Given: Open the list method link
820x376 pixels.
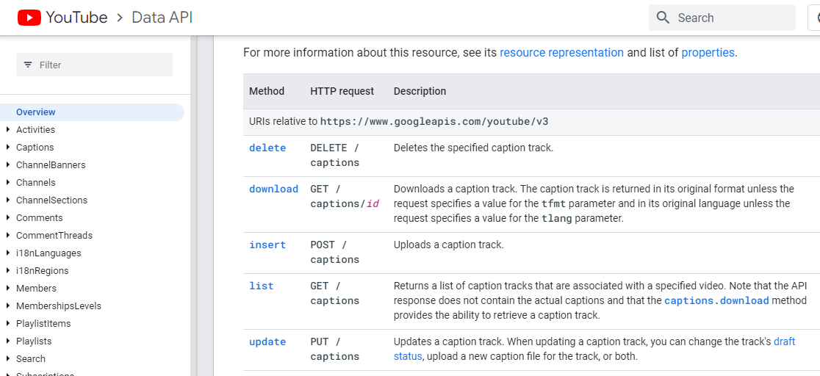Looking at the screenshot, I should pos(262,286).
